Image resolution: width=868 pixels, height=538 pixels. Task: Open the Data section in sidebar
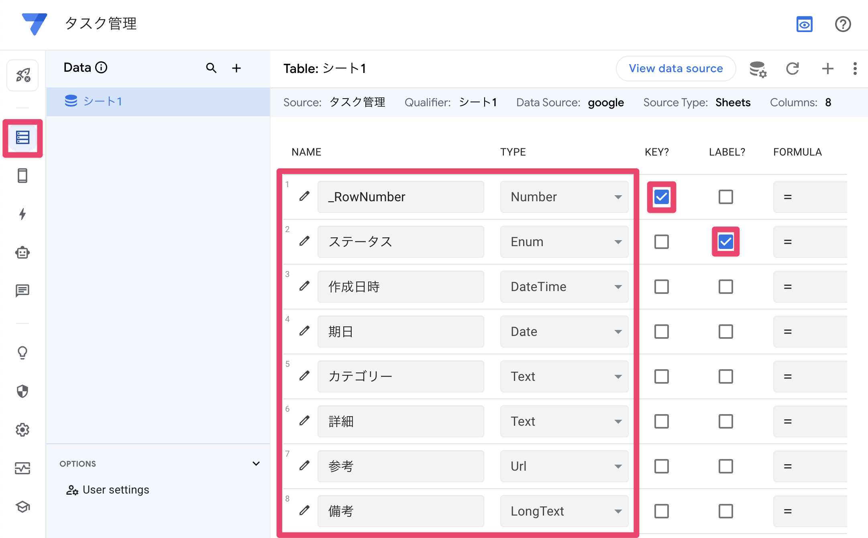(22, 138)
